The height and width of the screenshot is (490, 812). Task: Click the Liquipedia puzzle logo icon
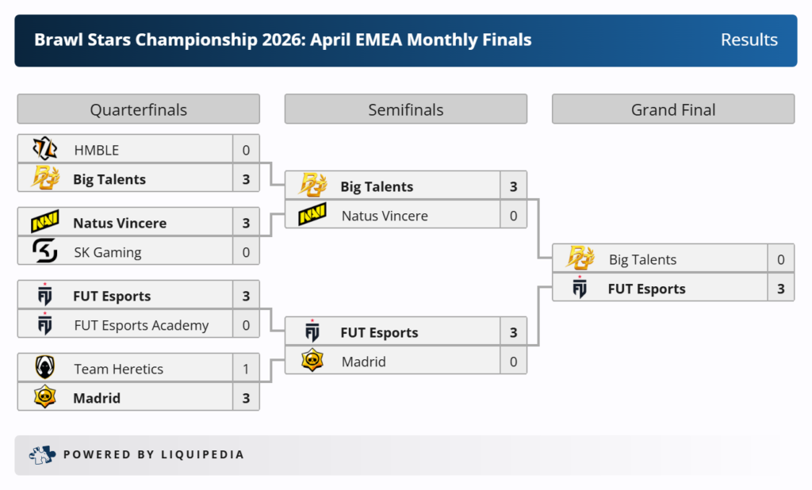click(x=41, y=454)
